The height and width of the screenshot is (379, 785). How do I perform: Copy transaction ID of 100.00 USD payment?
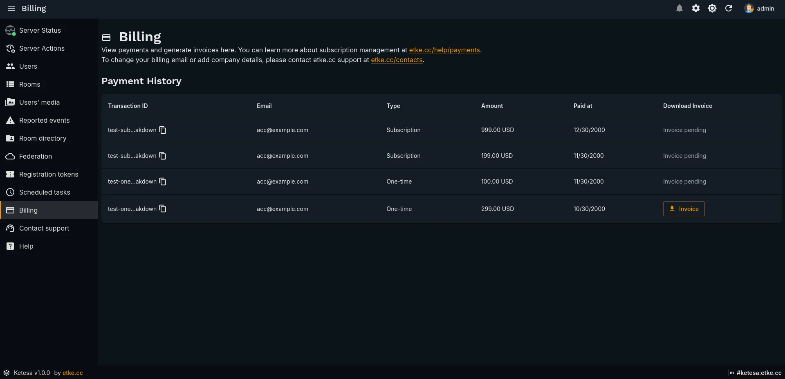click(x=163, y=182)
